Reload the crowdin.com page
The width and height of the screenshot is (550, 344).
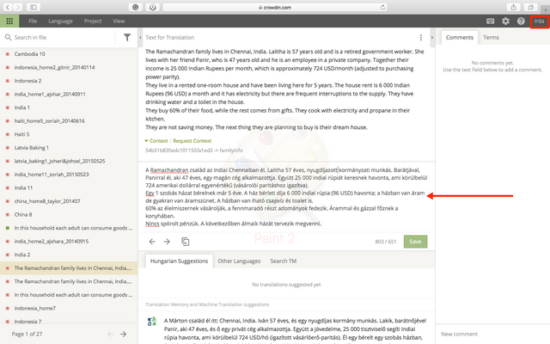point(382,7)
